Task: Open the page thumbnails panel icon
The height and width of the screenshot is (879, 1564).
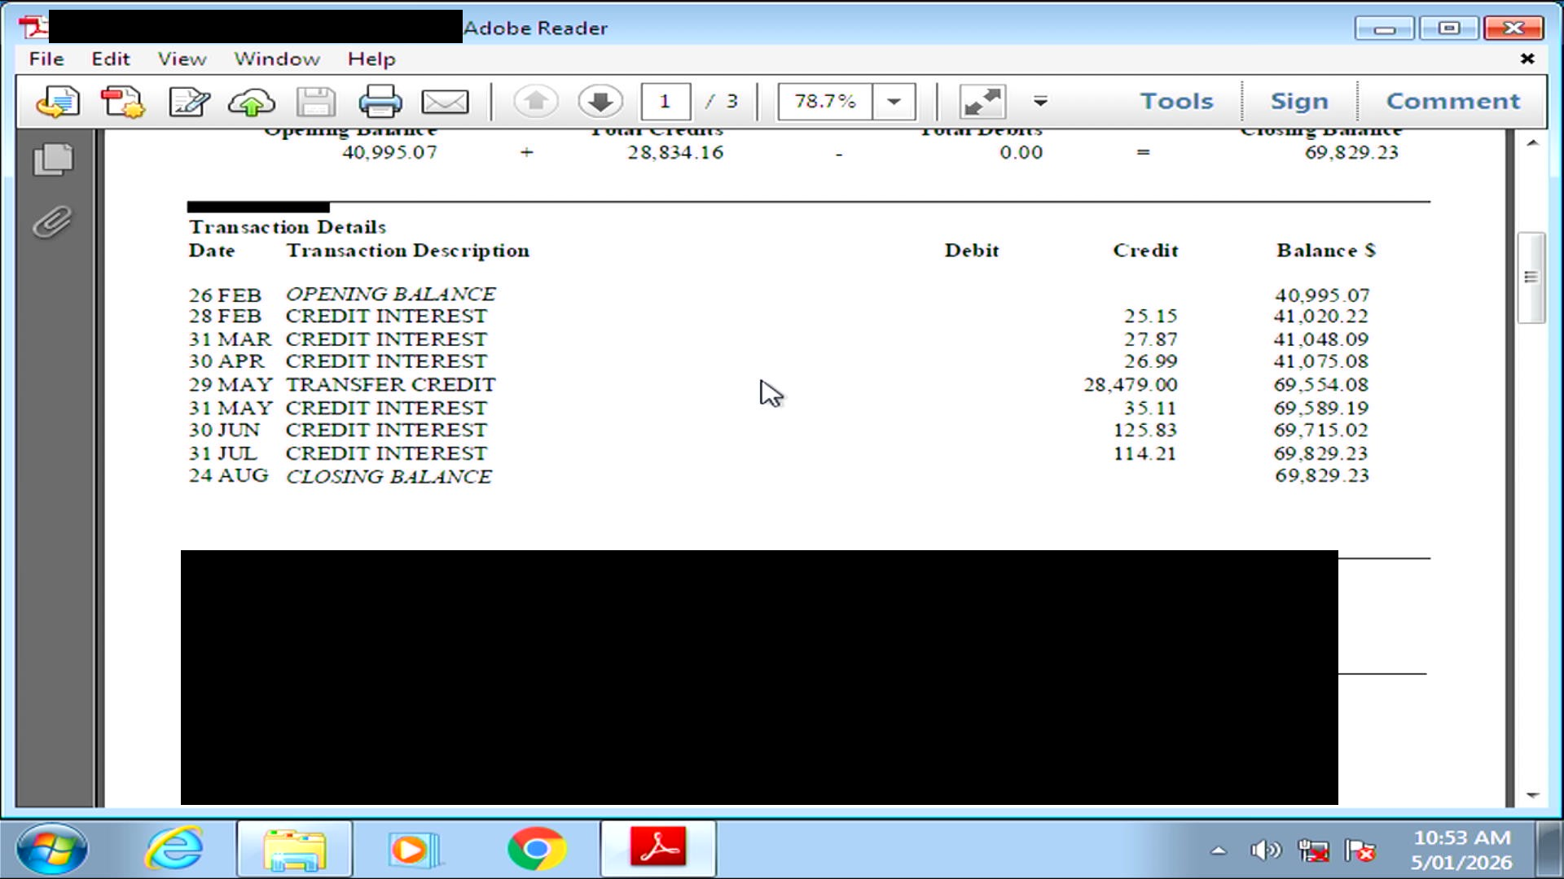Action: pyautogui.click(x=54, y=160)
